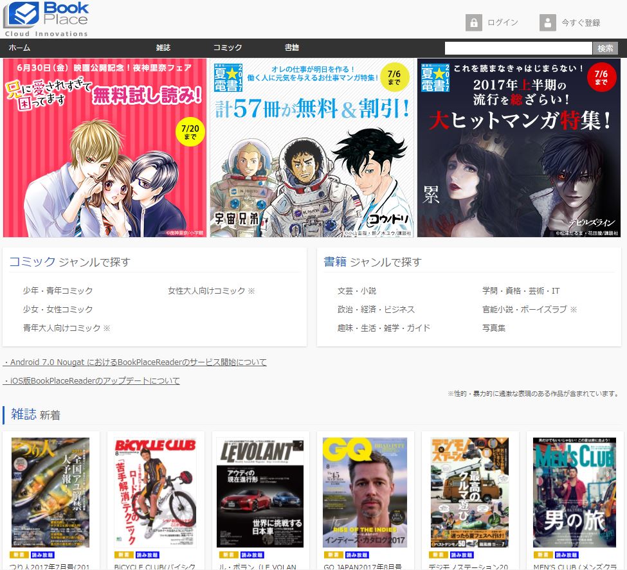The width and height of the screenshot is (627, 570).
Task: Select 趣味・生活・雑学・ガイド genre
Action: (x=384, y=328)
